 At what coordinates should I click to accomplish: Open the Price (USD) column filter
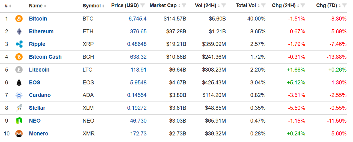pos(143,5)
